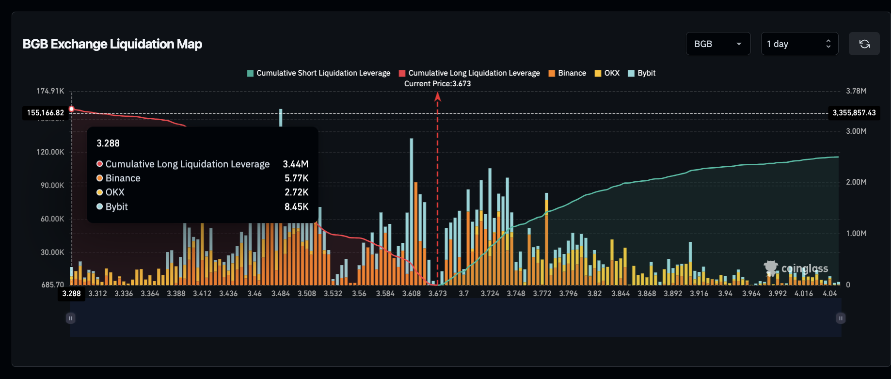
Task: Toggle the Bybit legend series
Action: point(641,73)
